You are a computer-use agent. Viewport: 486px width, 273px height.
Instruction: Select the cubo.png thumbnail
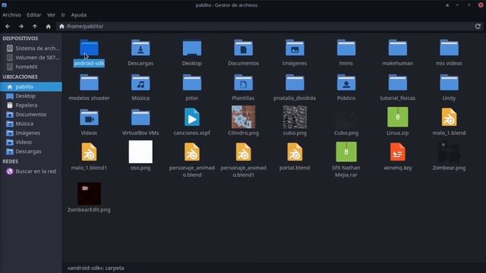(295, 117)
